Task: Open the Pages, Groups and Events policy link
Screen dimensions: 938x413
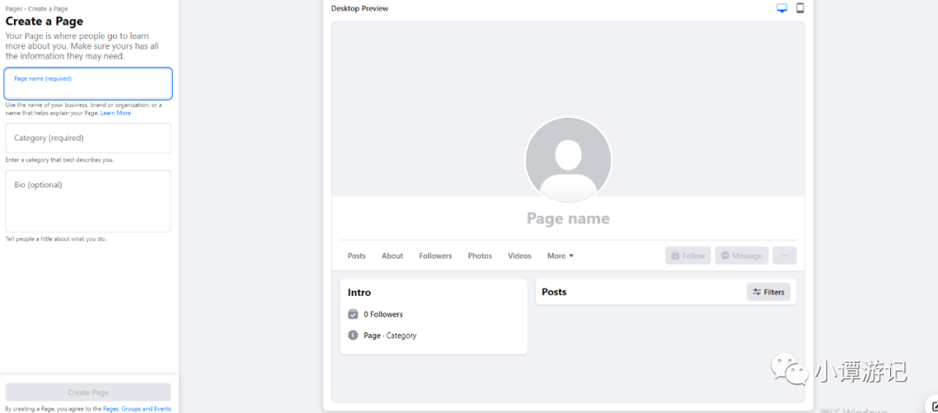Action: coord(137,409)
